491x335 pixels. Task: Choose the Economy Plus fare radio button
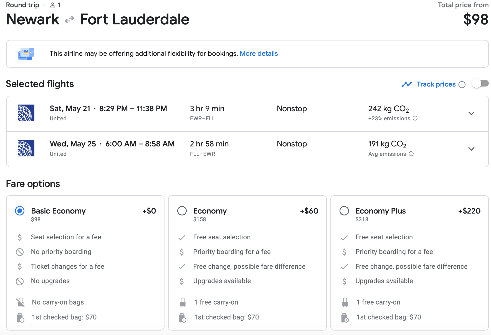(x=344, y=211)
